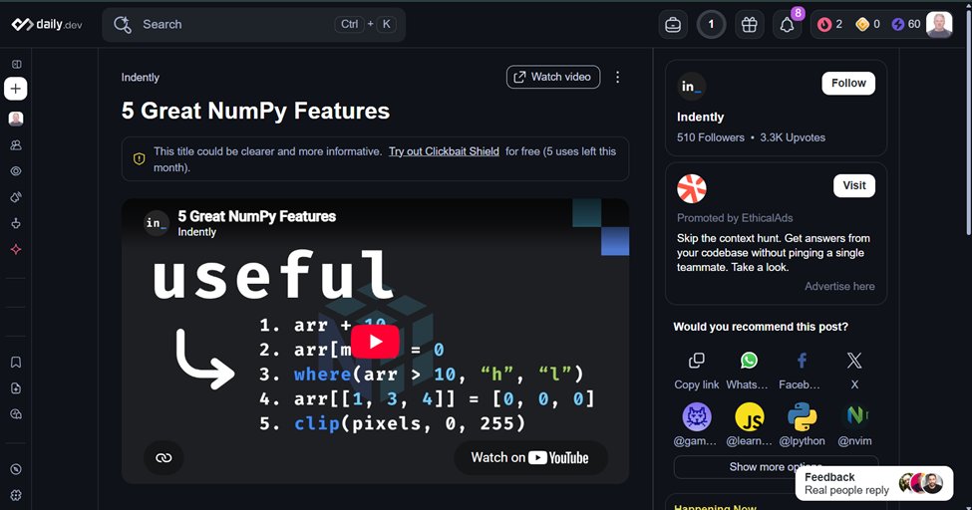
Task: Follow the Indently source
Action: point(848,83)
